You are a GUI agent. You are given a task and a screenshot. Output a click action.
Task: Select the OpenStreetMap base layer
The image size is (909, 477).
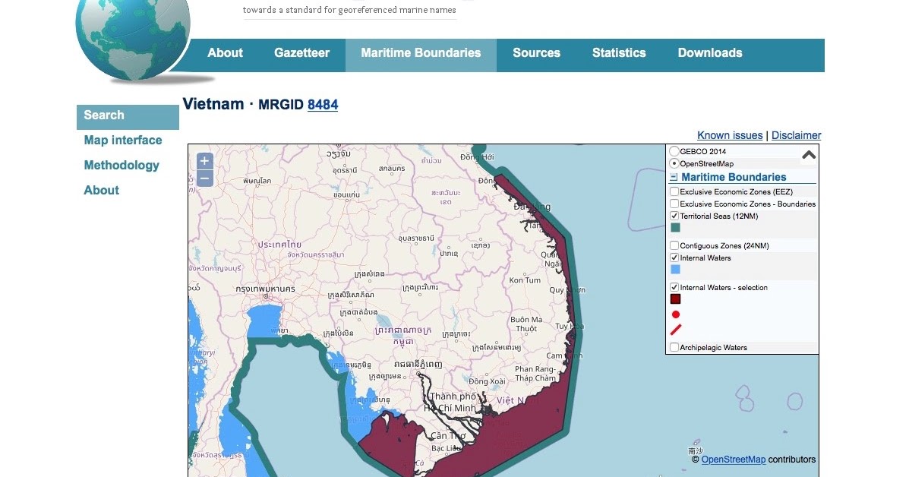click(674, 163)
